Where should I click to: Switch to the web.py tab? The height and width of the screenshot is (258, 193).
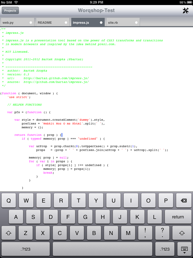pyautogui.click(x=17, y=22)
